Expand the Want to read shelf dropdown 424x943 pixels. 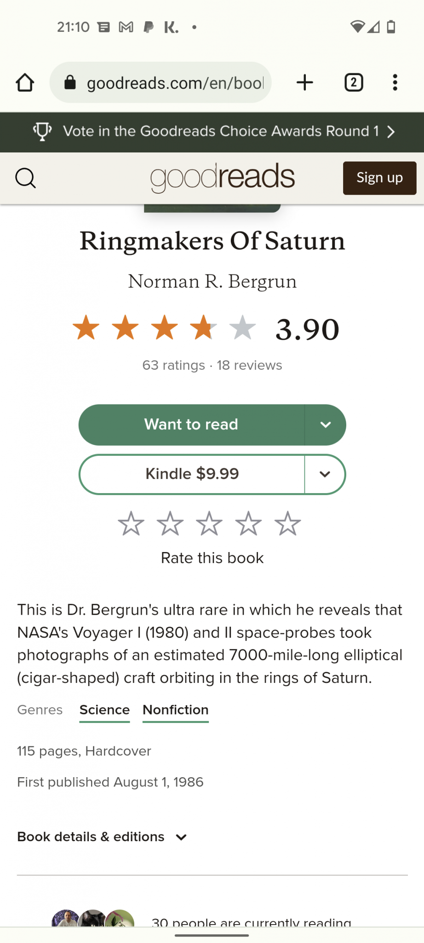point(325,425)
